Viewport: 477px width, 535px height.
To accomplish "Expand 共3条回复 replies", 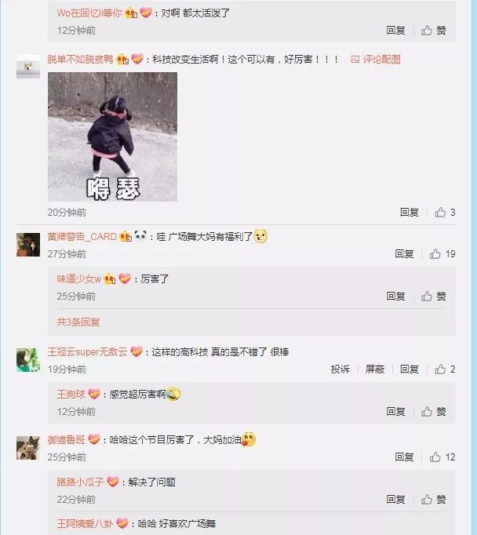I will tap(78, 322).
